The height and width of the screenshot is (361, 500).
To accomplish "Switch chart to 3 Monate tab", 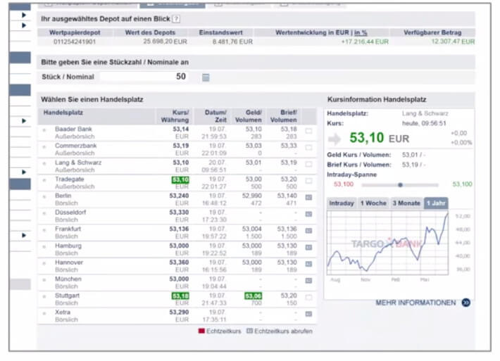I will (406, 203).
